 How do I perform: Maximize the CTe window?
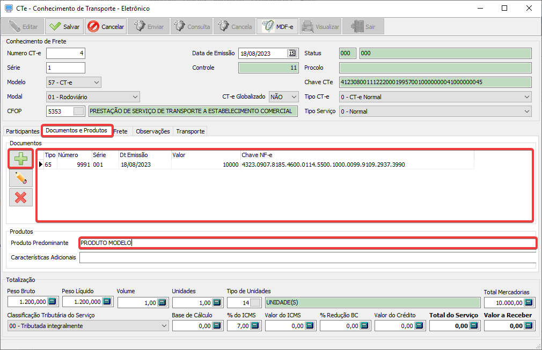pos(504,8)
